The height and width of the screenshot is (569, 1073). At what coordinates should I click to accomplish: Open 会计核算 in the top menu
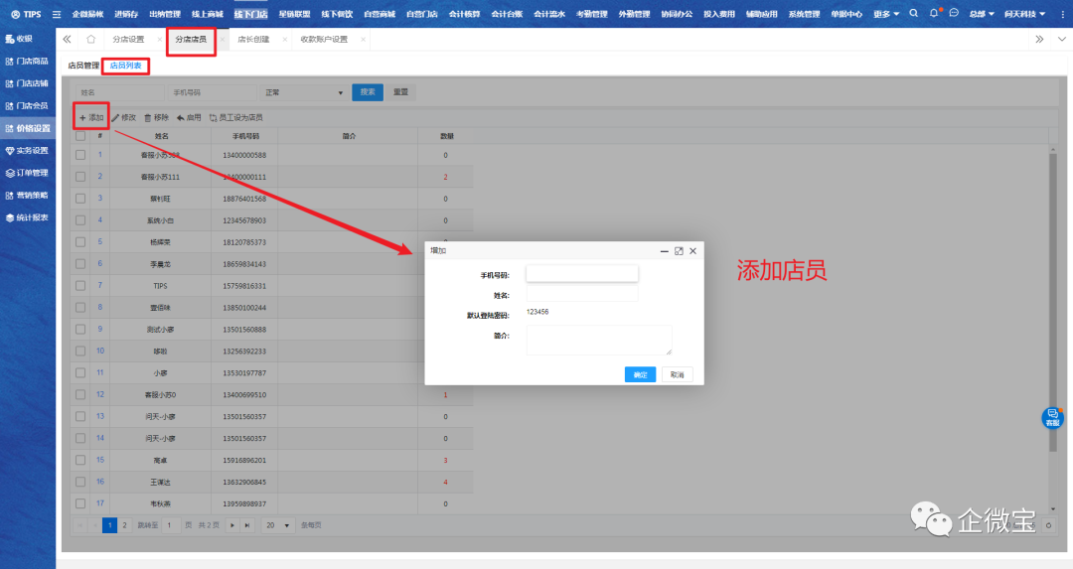[464, 14]
